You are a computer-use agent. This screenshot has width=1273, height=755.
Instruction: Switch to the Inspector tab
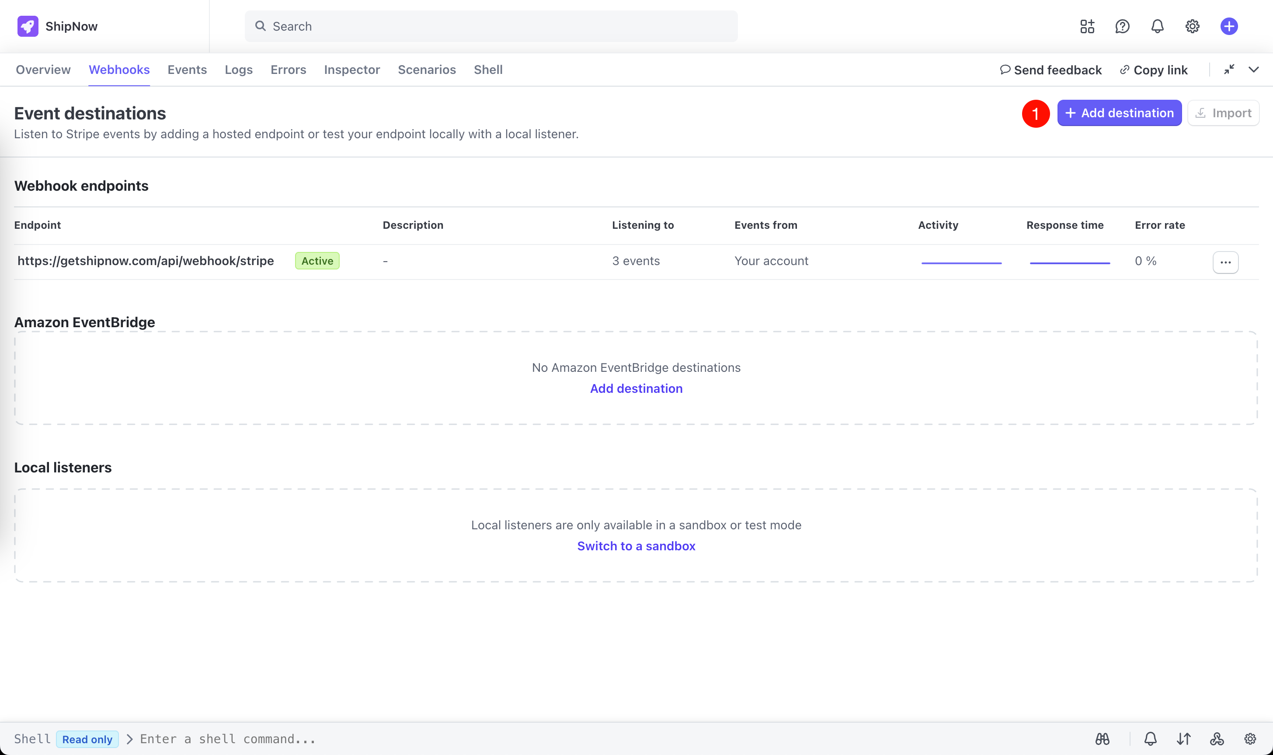[352, 70]
